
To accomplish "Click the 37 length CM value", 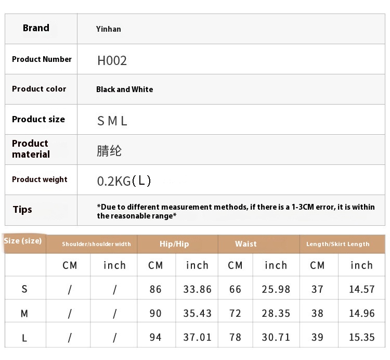I will coord(317,289).
